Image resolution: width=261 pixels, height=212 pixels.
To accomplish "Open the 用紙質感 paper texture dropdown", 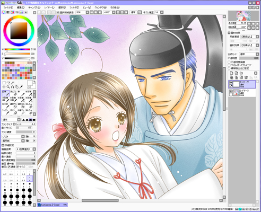I will pyautogui.click(x=257, y=37).
